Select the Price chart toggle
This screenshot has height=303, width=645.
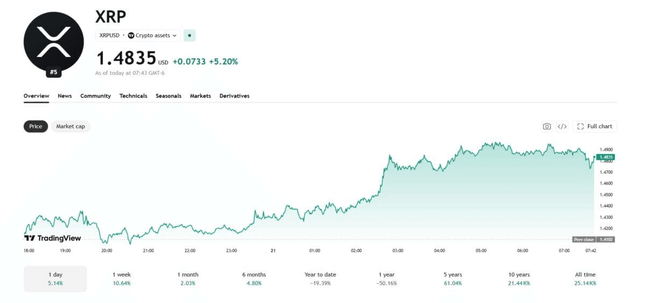[35, 126]
